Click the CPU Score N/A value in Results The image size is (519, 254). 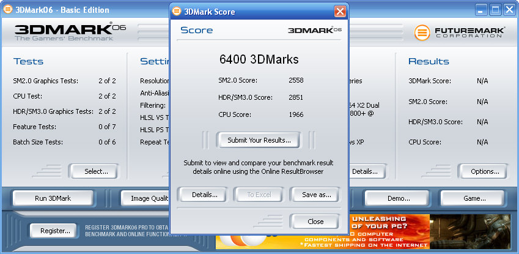pyautogui.click(x=482, y=142)
